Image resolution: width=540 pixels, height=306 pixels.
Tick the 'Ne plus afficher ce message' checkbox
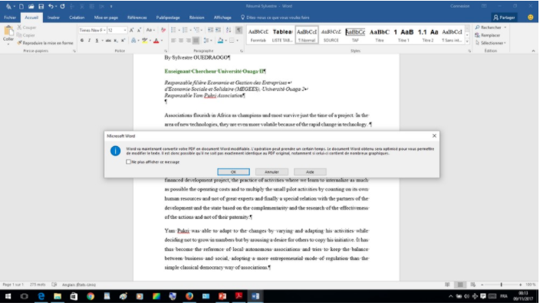[x=127, y=161]
